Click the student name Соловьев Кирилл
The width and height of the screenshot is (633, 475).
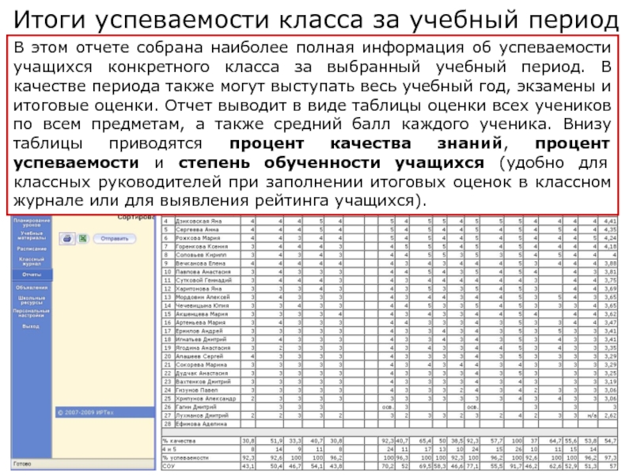tap(201, 255)
